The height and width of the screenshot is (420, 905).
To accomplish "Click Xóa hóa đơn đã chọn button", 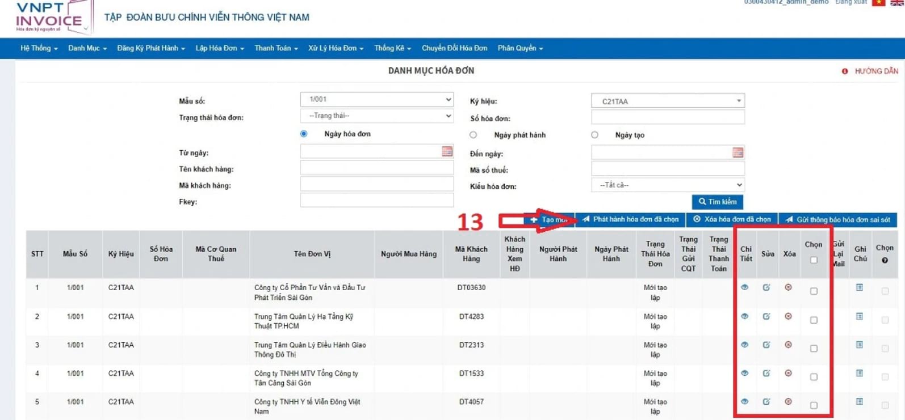I will tap(732, 219).
